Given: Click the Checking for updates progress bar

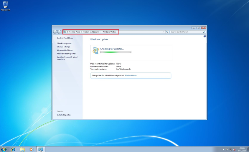Looking at the screenshot, I should pos(116,52).
